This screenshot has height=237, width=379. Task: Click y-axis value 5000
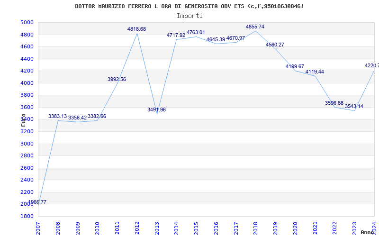click(27, 23)
